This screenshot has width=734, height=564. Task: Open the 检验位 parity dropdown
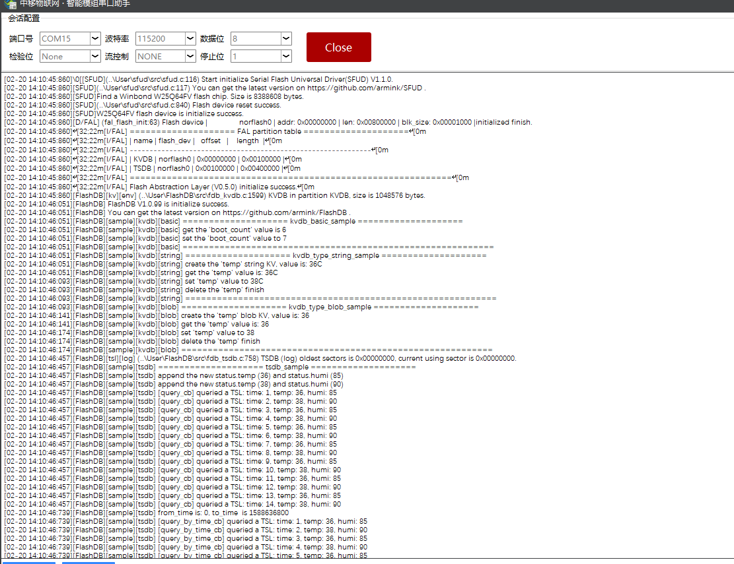click(x=94, y=56)
